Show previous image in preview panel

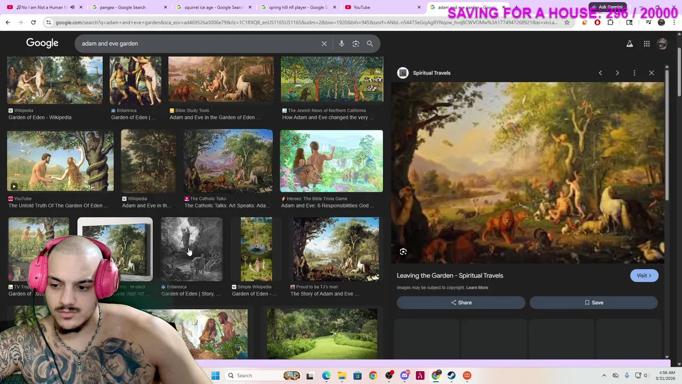600,73
